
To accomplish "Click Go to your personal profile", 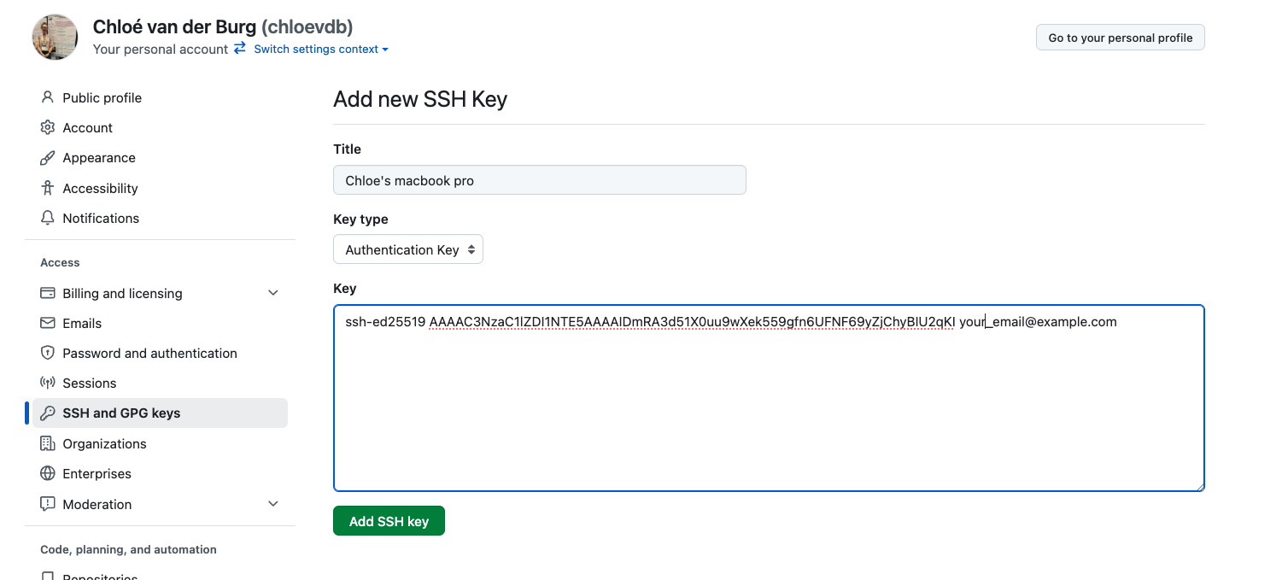I will point(1120,38).
